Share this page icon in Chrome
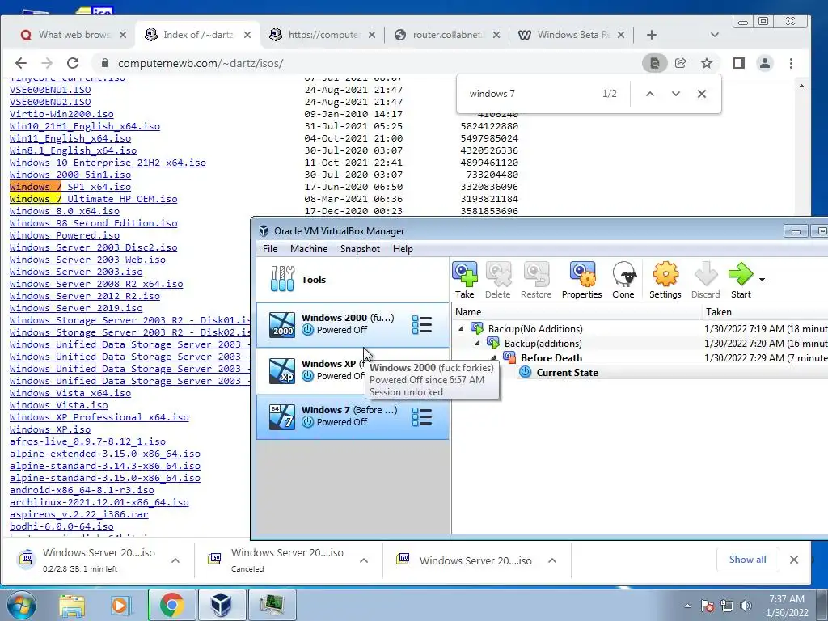Screen dimensions: 828x621 681,63
